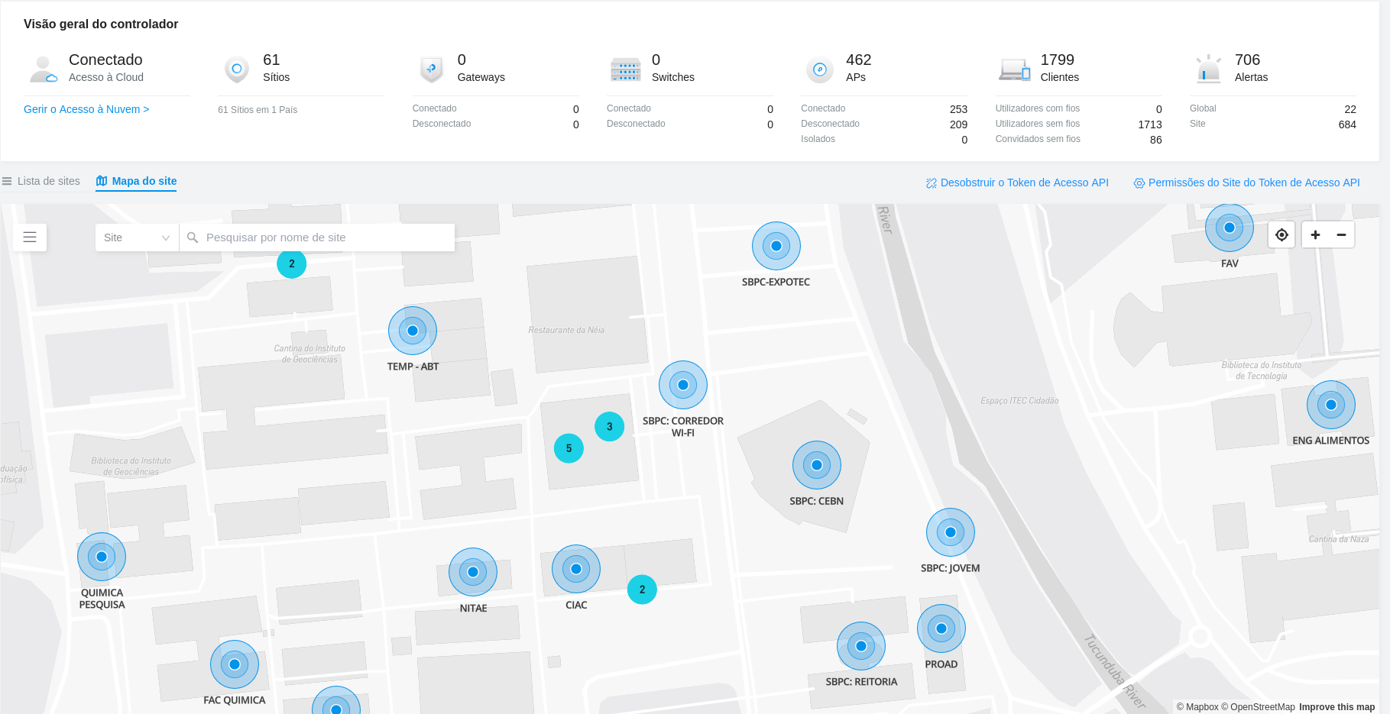Click the locate/recenter map icon
Viewport: 1390px width, 714px height.
click(1281, 235)
